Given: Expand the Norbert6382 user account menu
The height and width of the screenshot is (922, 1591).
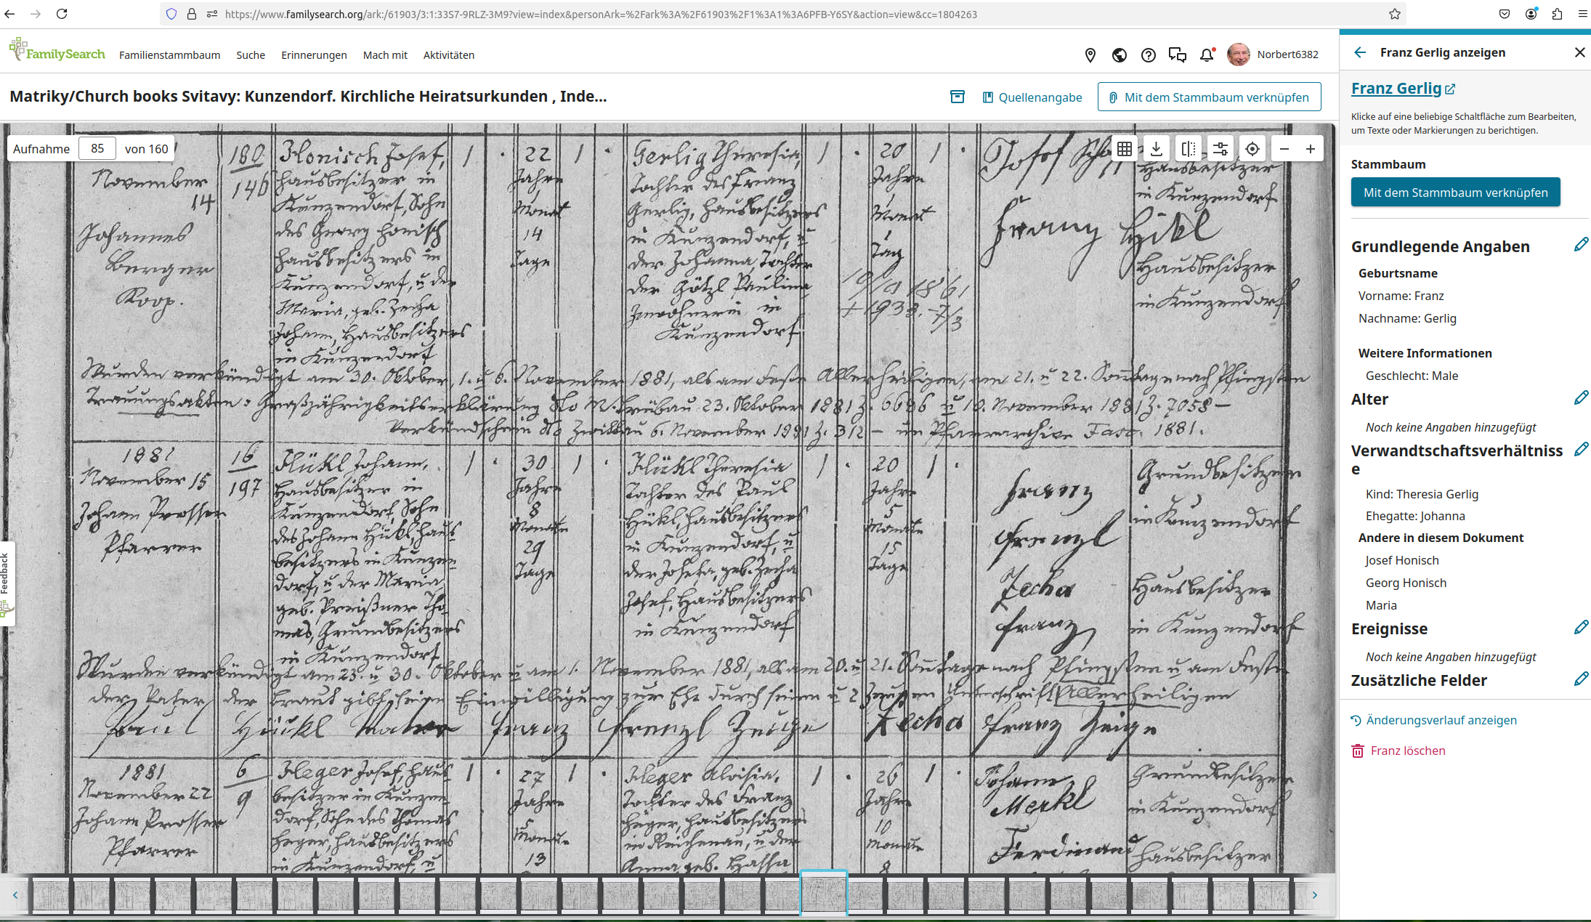Looking at the screenshot, I should tap(1273, 54).
